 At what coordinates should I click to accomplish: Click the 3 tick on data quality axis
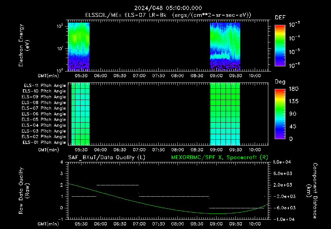coord(62,173)
